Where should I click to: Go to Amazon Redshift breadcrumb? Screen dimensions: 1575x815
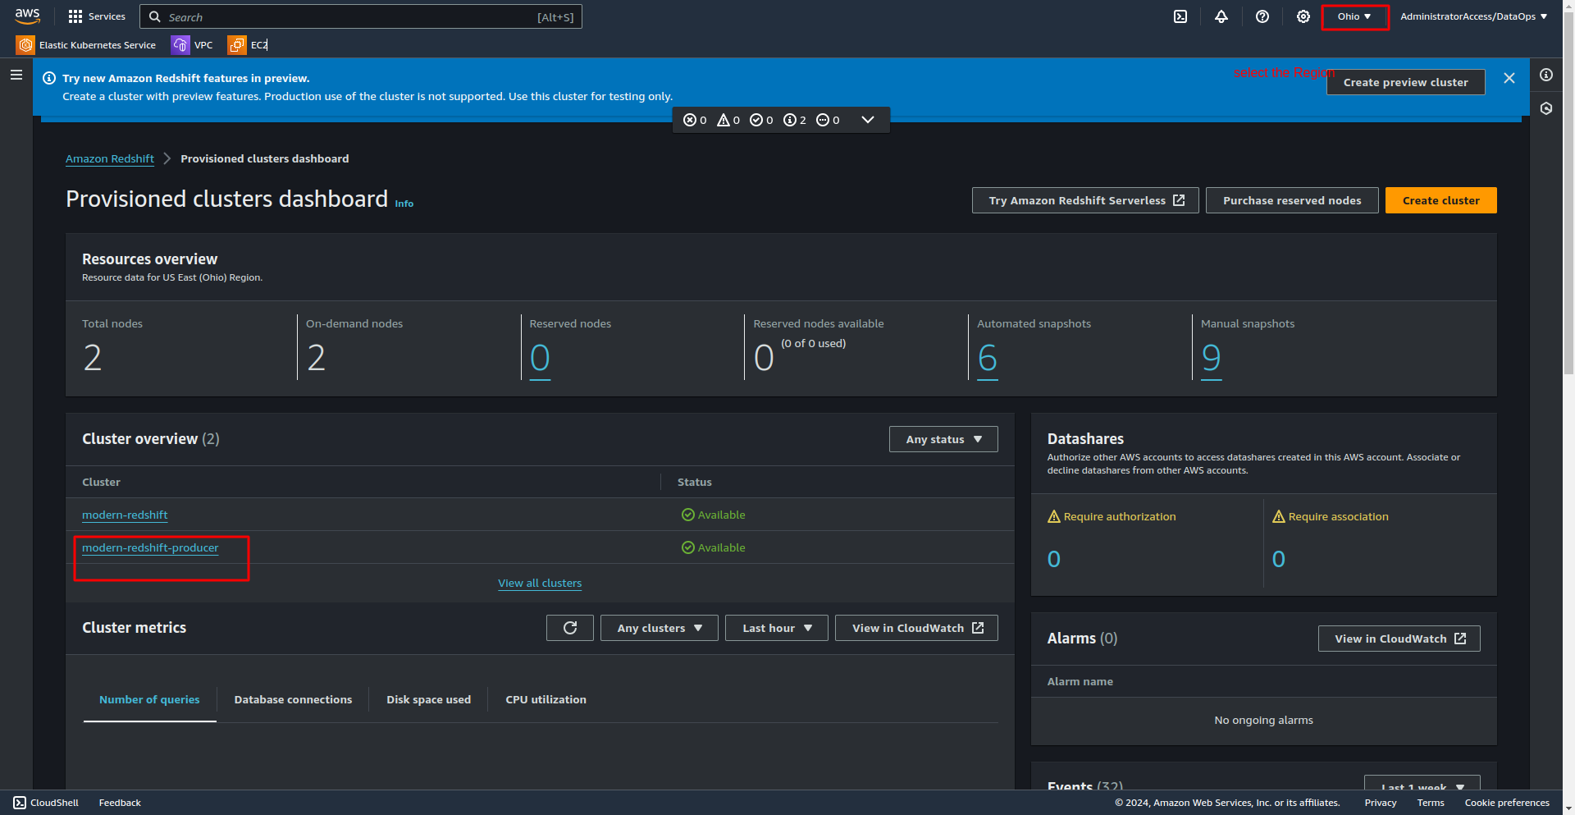(110, 158)
